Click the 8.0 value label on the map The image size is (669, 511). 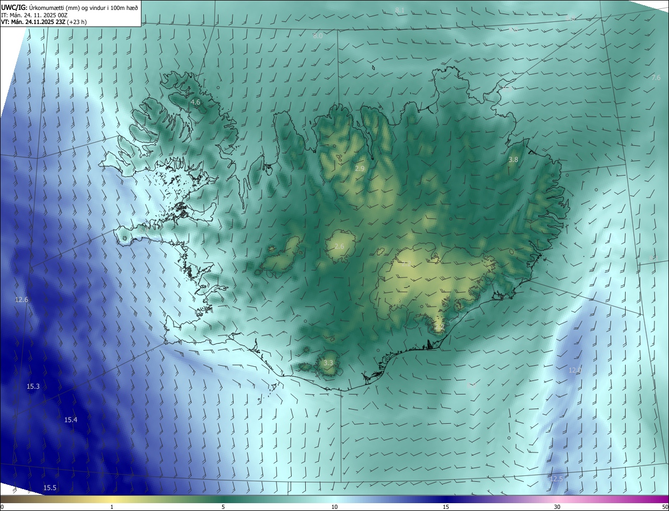coord(318,36)
